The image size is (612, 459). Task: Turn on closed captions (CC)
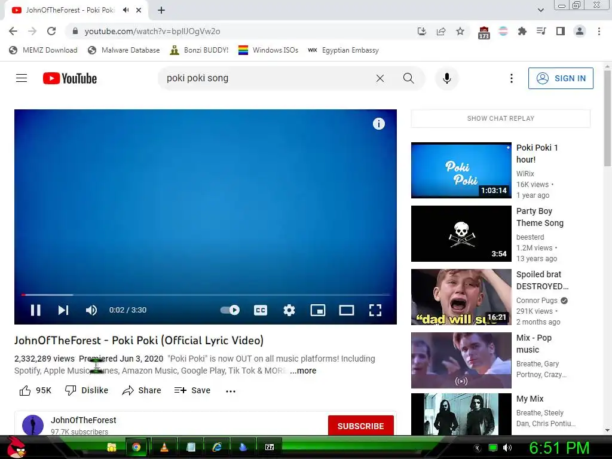coord(261,310)
